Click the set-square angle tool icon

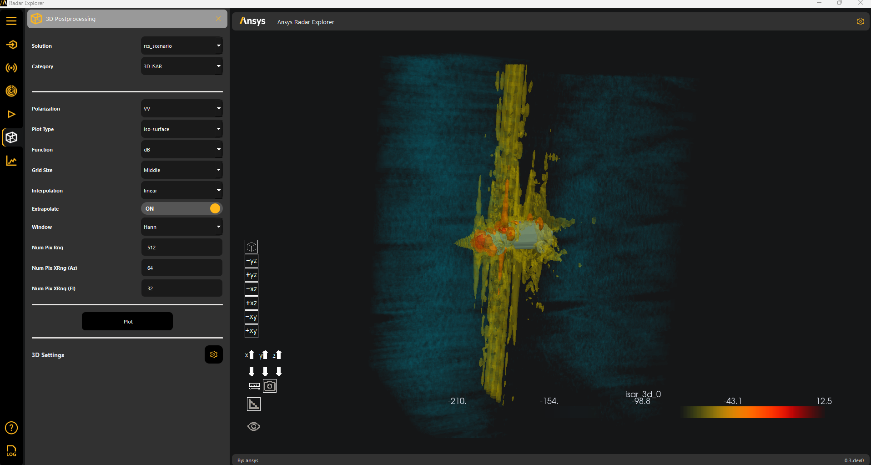[x=254, y=404]
